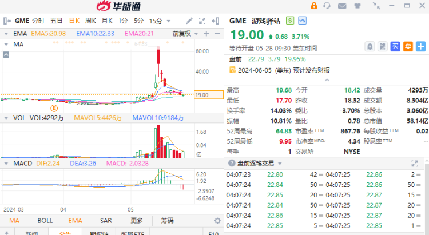Select 周K weekly candlestick tab
This screenshot has height=235, width=429.
[90, 21]
